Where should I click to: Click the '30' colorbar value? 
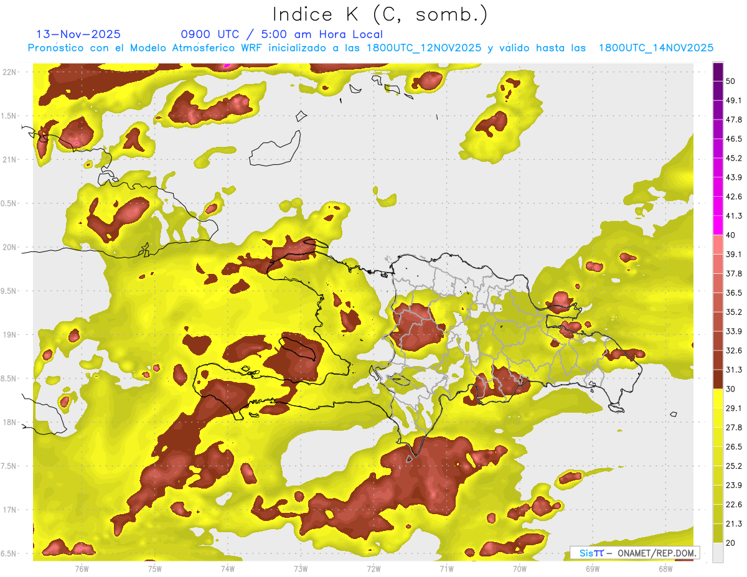point(731,389)
